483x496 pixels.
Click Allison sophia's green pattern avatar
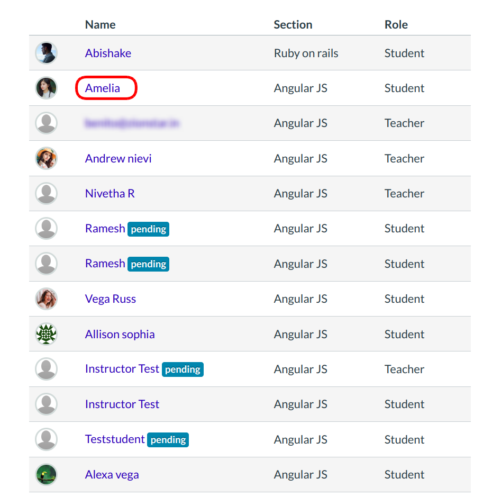coord(46,334)
